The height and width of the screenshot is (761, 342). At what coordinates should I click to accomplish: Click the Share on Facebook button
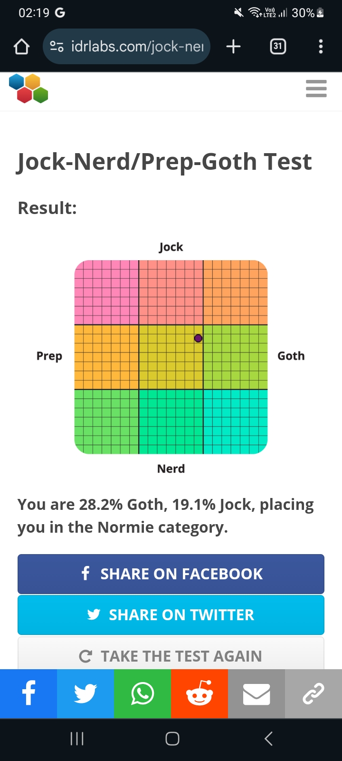pyautogui.click(x=171, y=574)
